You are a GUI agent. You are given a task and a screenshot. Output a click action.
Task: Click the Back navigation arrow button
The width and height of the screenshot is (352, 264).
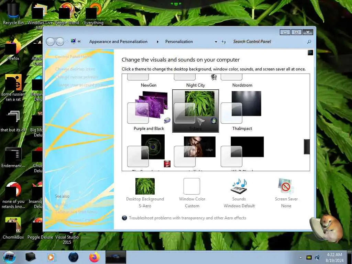click(50, 42)
